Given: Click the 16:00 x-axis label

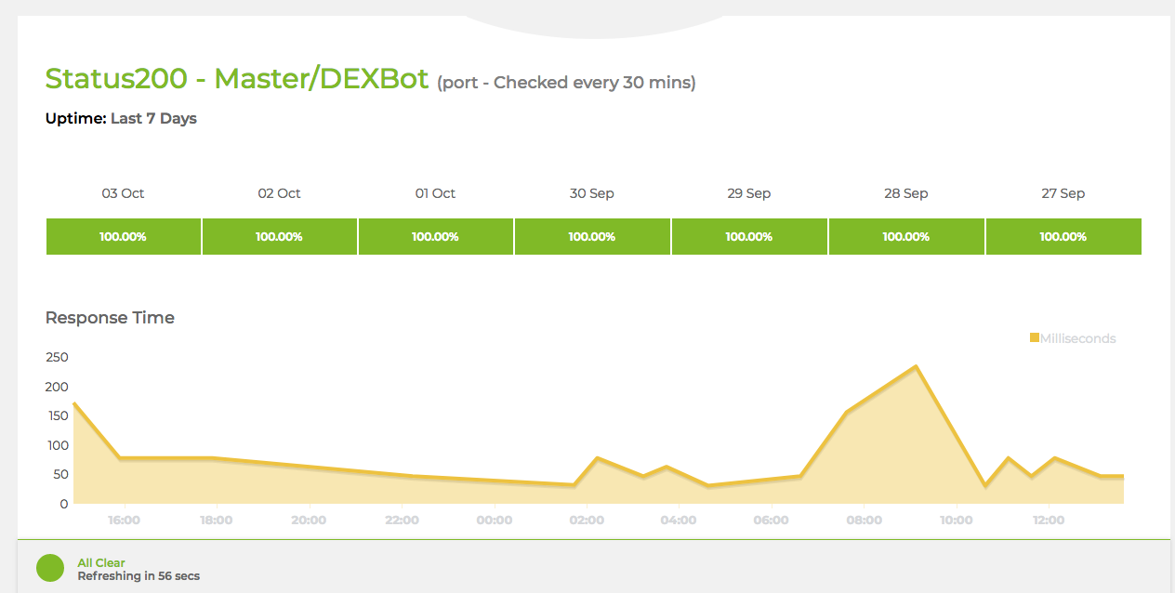Looking at the screenshot, I should tap(124, 521).
